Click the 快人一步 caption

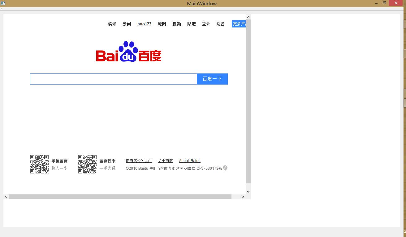click(59, 168)
